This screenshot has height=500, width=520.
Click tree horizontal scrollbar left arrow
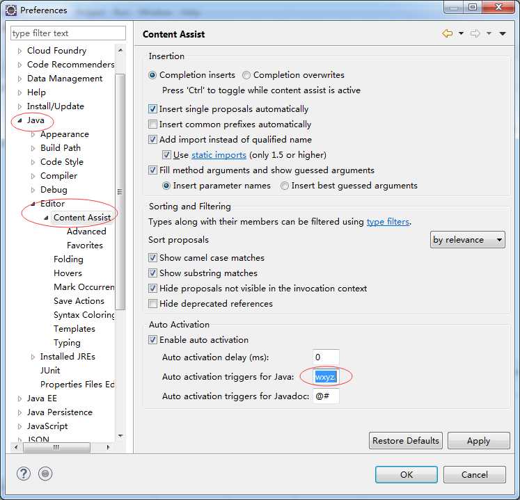[x=16, y=447]
